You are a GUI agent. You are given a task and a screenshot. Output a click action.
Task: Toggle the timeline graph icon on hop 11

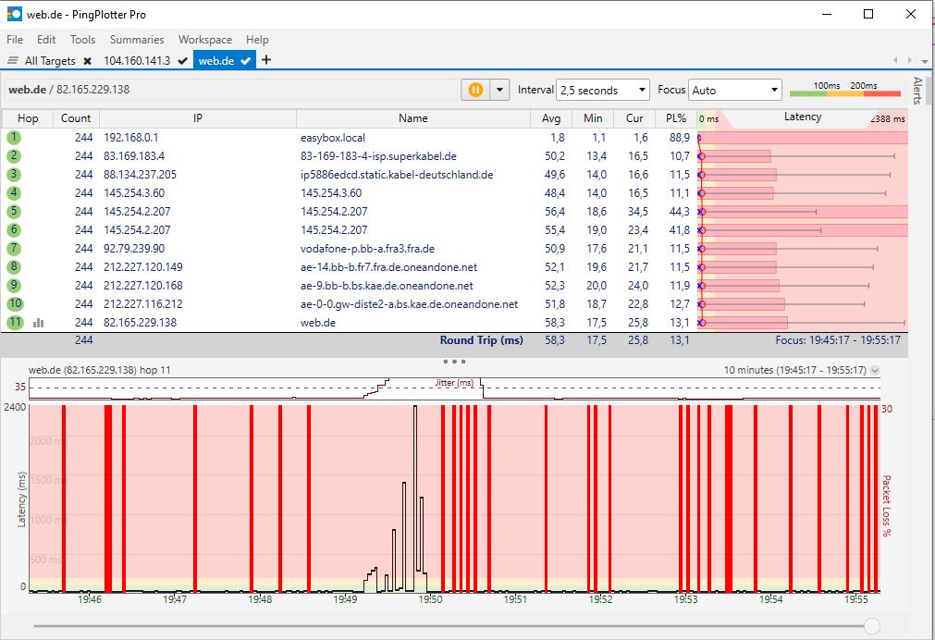[x=38, y=323]
